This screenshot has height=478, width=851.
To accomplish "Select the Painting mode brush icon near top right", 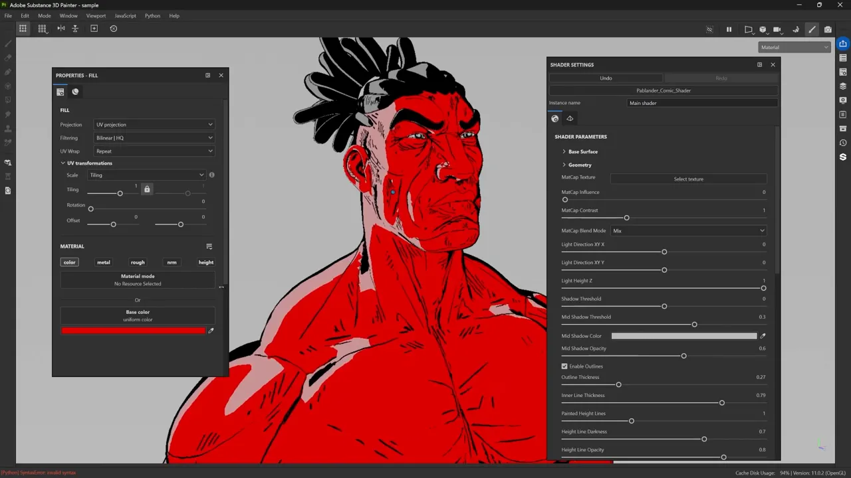I will point(812,29).
